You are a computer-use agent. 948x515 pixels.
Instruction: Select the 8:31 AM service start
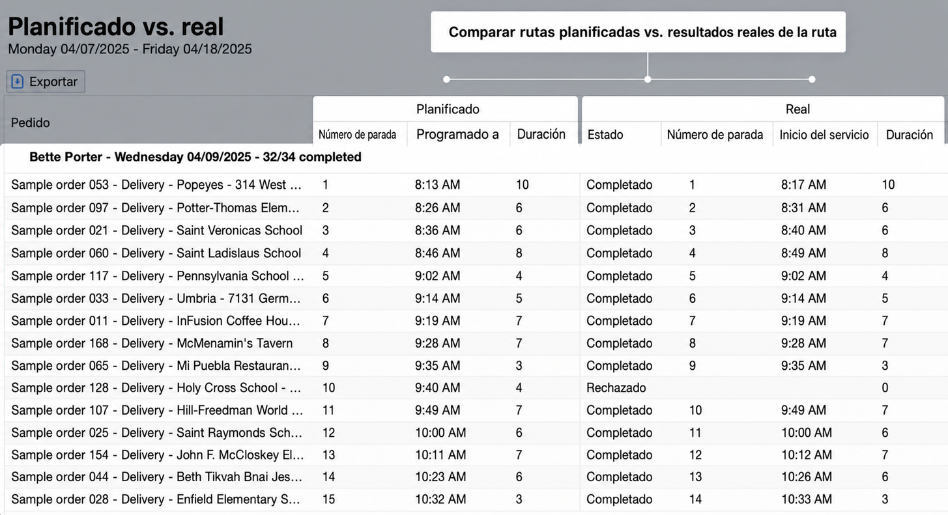[x=804, y=208]
